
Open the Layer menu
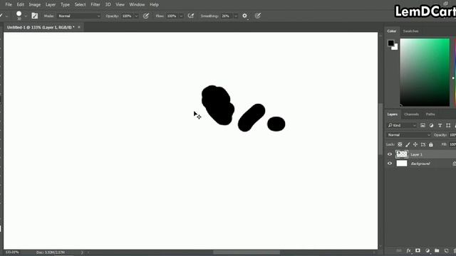[x=51, y=5]
